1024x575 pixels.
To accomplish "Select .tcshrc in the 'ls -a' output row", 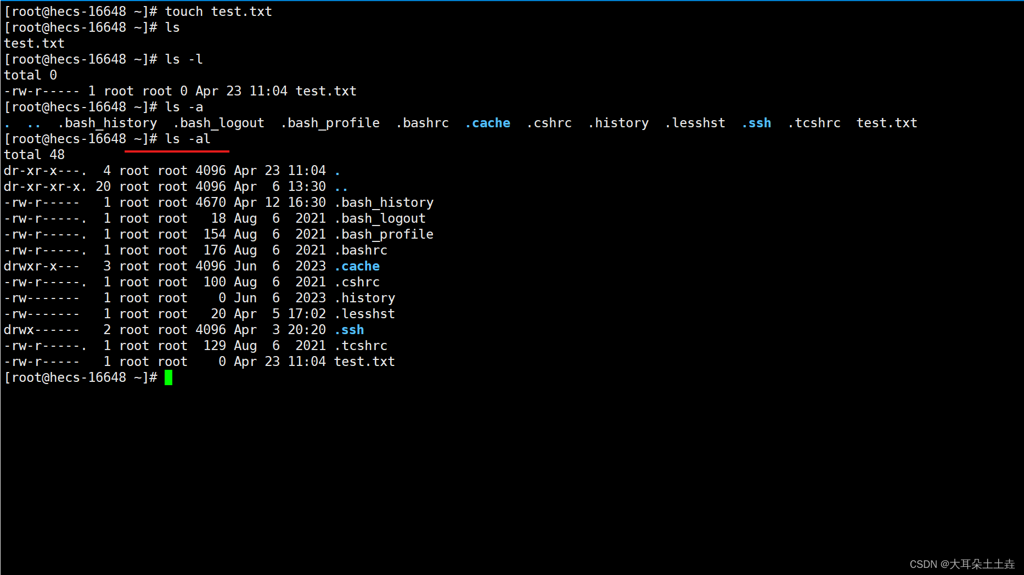I will click(814, 123).
